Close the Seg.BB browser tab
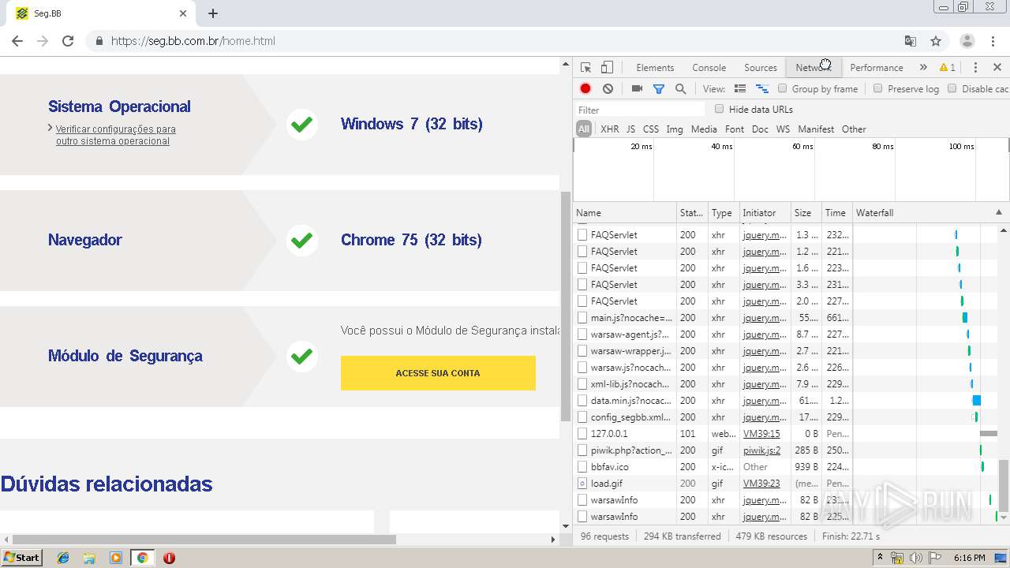The width and height of the screenshot is (1010, 568). (183, 13)
